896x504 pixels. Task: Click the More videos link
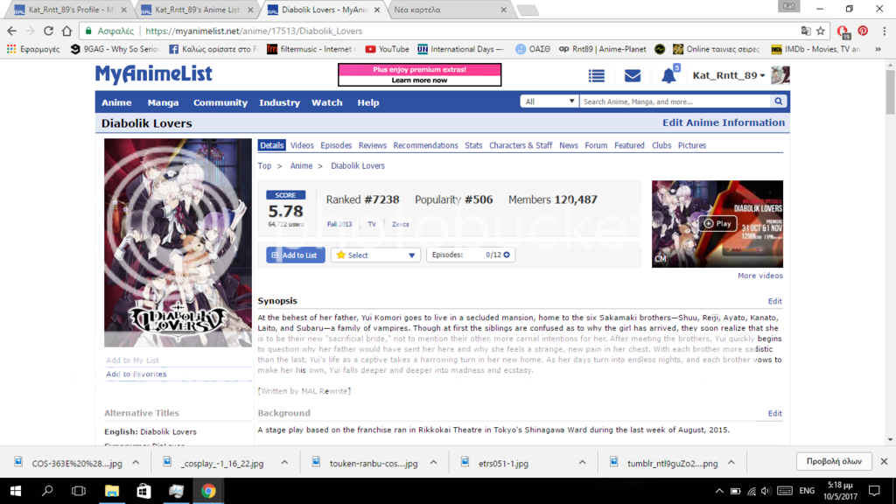pyautogui.click(x=760, y=276)
